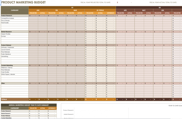Select the Advertising row label
This screenshot has width=182, height=119.
(5, 56)
